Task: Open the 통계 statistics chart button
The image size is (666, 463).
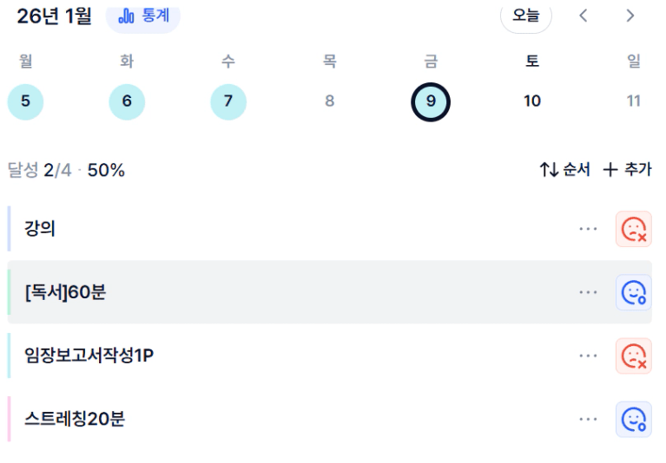Action: click(x=143, y=16)
